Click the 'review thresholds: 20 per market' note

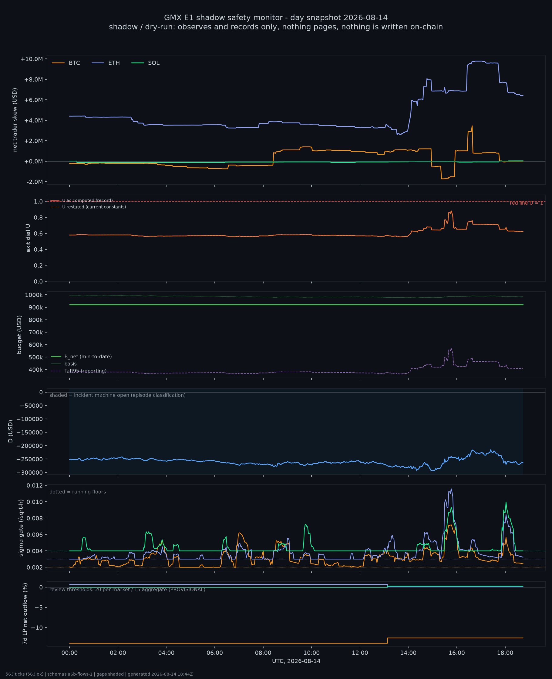127,590
